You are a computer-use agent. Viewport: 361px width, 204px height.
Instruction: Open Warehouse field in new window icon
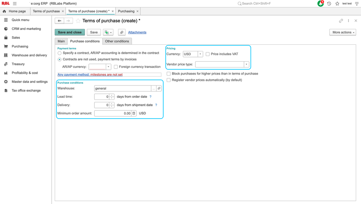159,88
